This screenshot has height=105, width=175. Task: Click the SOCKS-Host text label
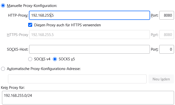click(17, 49)
